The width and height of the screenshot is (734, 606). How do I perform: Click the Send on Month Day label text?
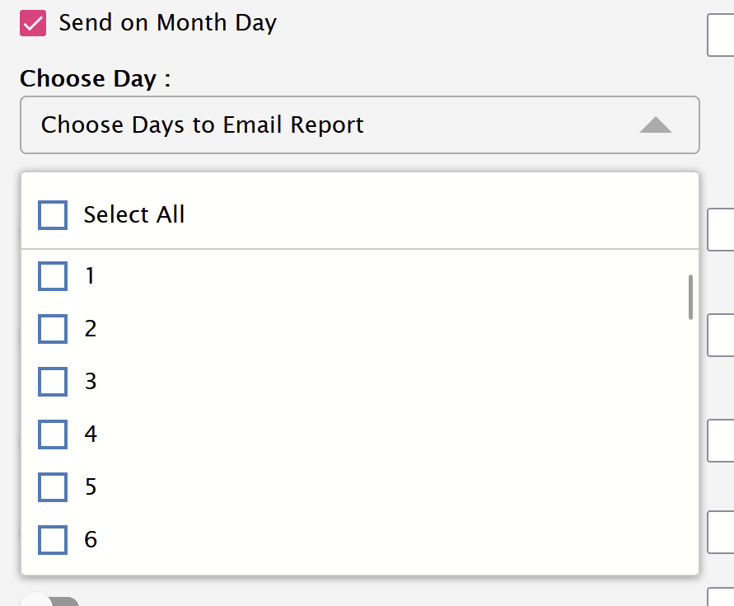(167, 23)
